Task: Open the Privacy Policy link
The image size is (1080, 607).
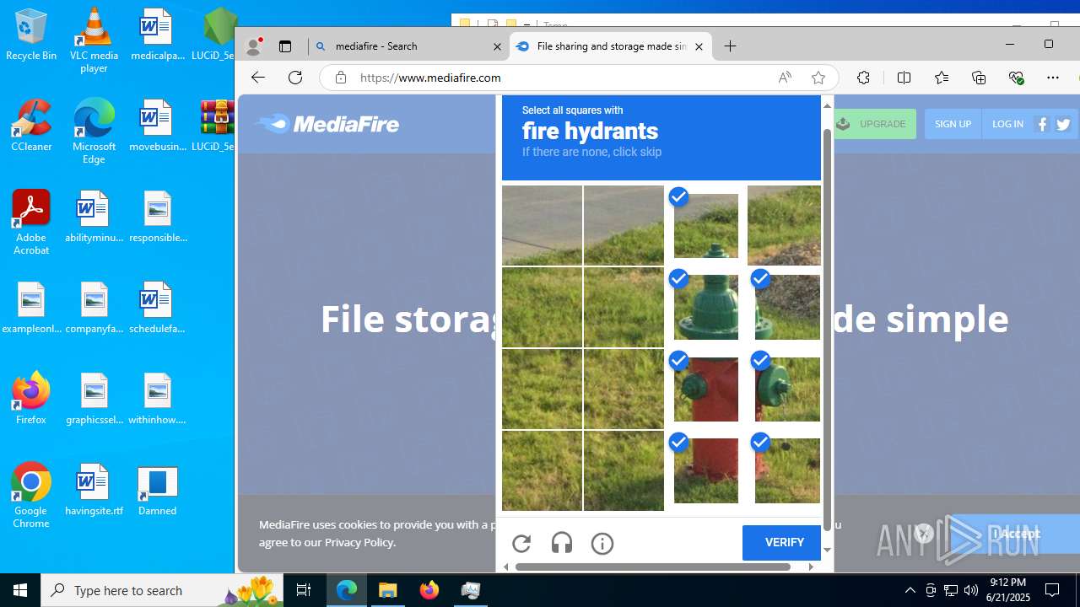Action: coord(359,542)
